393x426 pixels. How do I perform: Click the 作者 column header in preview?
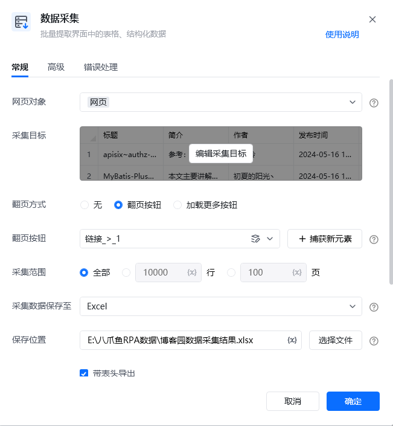coord(261,135)
